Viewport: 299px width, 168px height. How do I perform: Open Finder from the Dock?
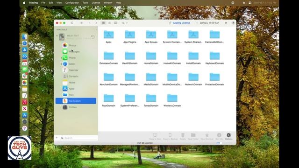pos(25,37)
